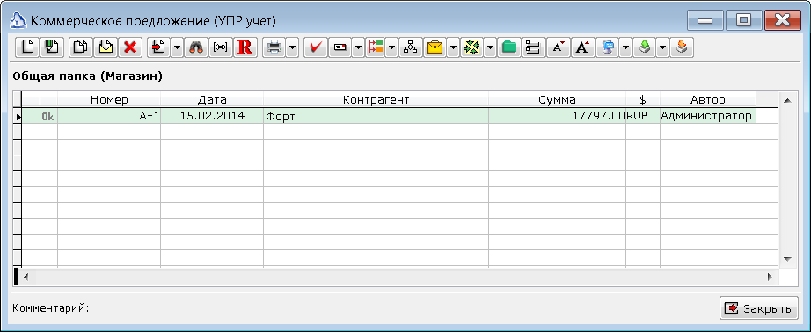
Task: Expand dropdown next to computer monitor icon
Action: [625, 47]
